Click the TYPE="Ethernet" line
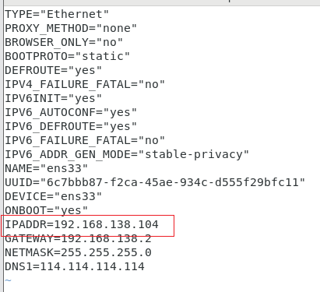The width and height of the screenshot is (320, 292). [x=57, y=14]
